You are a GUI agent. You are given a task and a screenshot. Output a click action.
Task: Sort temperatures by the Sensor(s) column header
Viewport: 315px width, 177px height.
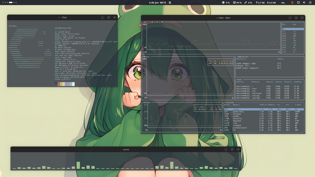(x=241, y=59)
